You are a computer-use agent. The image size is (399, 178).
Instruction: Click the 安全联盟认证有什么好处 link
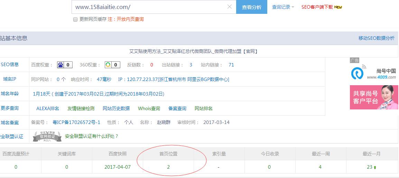tap(92, 136)
